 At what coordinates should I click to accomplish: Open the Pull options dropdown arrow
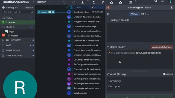point(88,1)
